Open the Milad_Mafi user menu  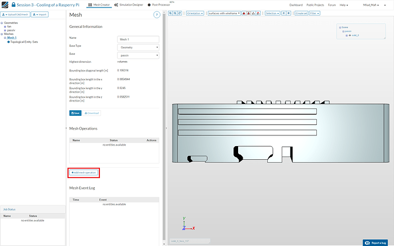tap(371, 5)
